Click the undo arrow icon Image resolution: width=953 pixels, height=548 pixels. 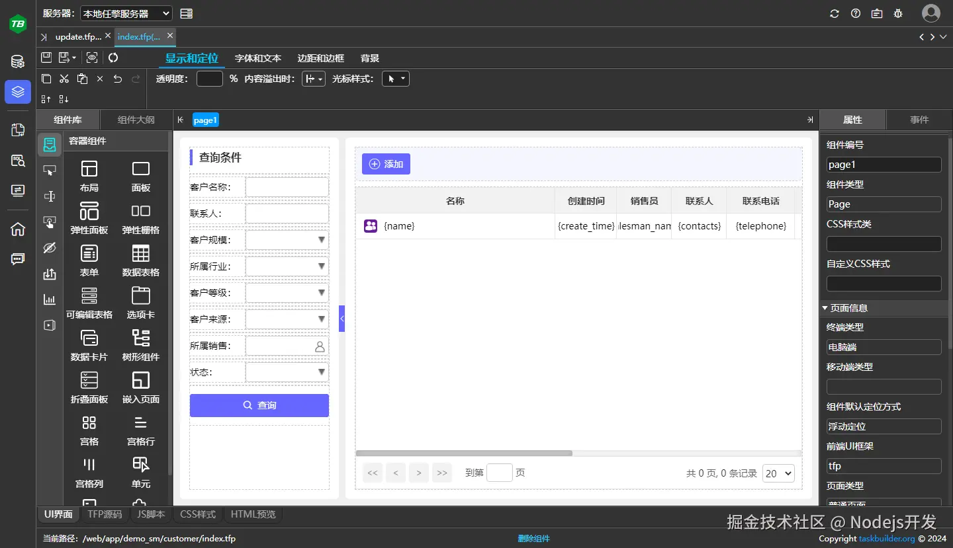118,79
